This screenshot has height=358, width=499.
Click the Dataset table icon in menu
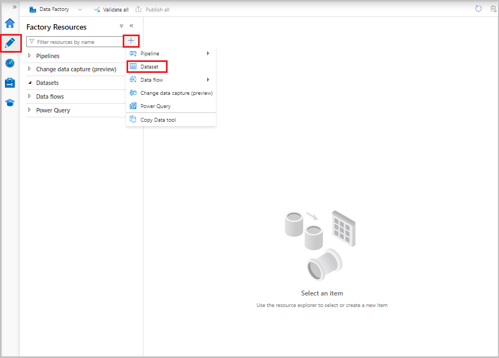point(133,66)
